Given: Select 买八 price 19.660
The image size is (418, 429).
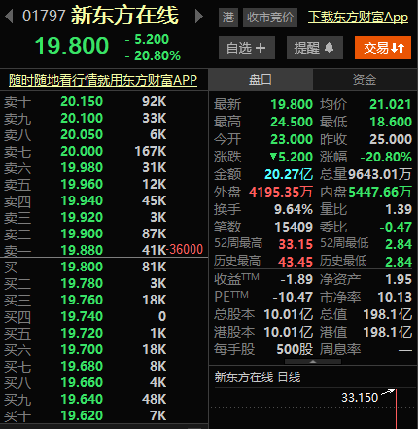Looking at the screenshot, I should 82,382.
